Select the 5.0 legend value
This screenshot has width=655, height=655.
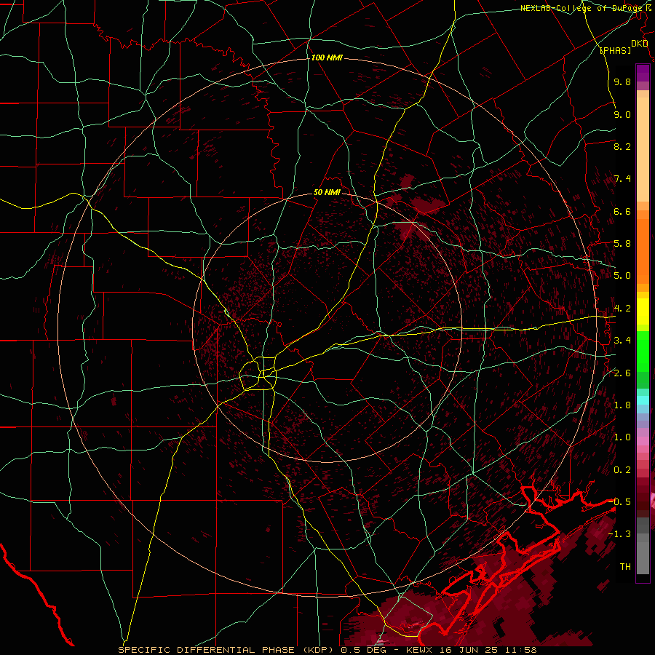622,276
